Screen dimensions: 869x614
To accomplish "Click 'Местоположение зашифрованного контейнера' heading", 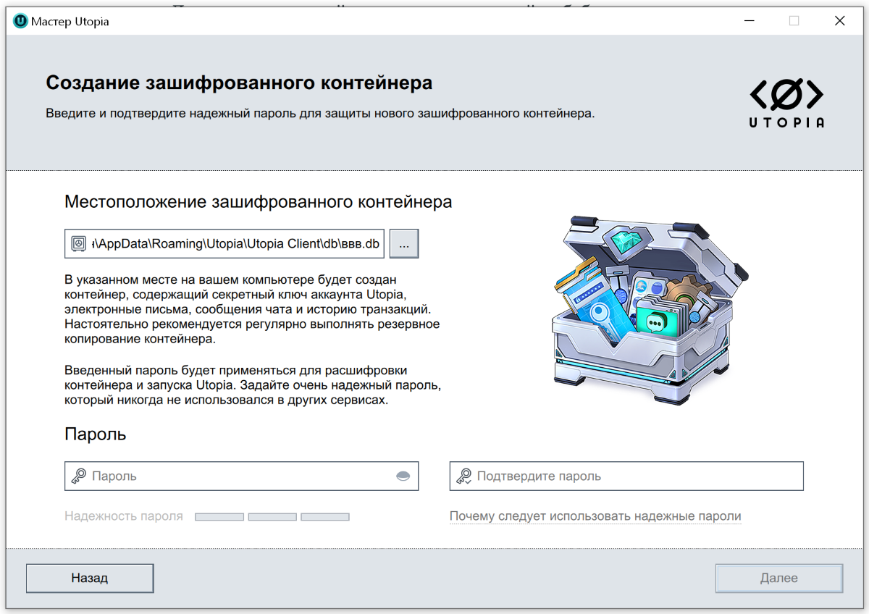I will tap(259, 201).
